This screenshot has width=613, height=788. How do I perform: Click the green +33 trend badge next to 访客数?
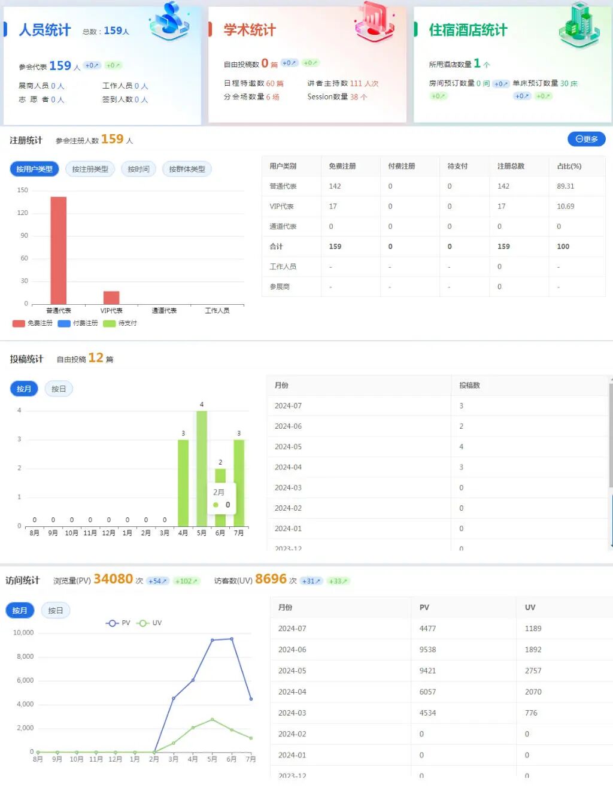(x=338, y=581)
